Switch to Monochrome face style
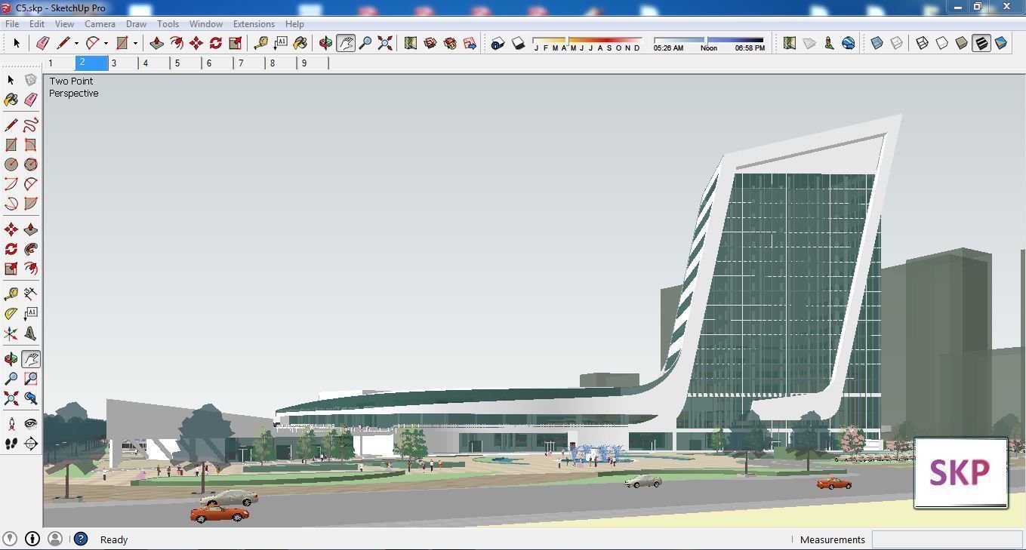 (x=1001, y=43)
